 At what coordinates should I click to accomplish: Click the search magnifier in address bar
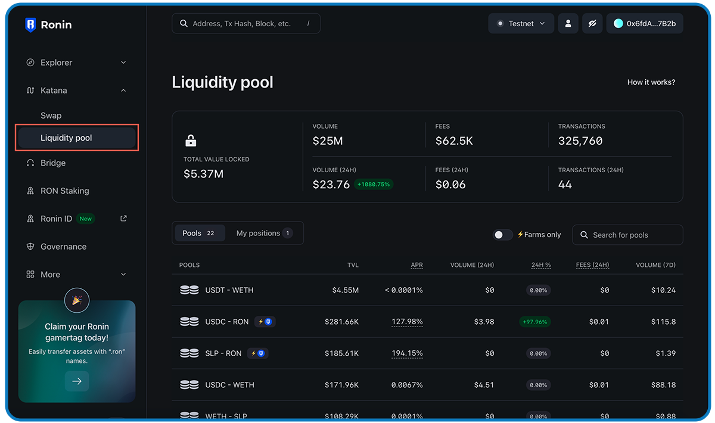coord(184,24)
